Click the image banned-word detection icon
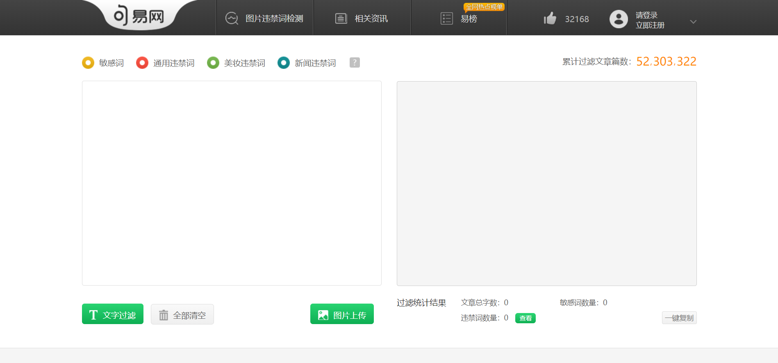 [232, 18]
